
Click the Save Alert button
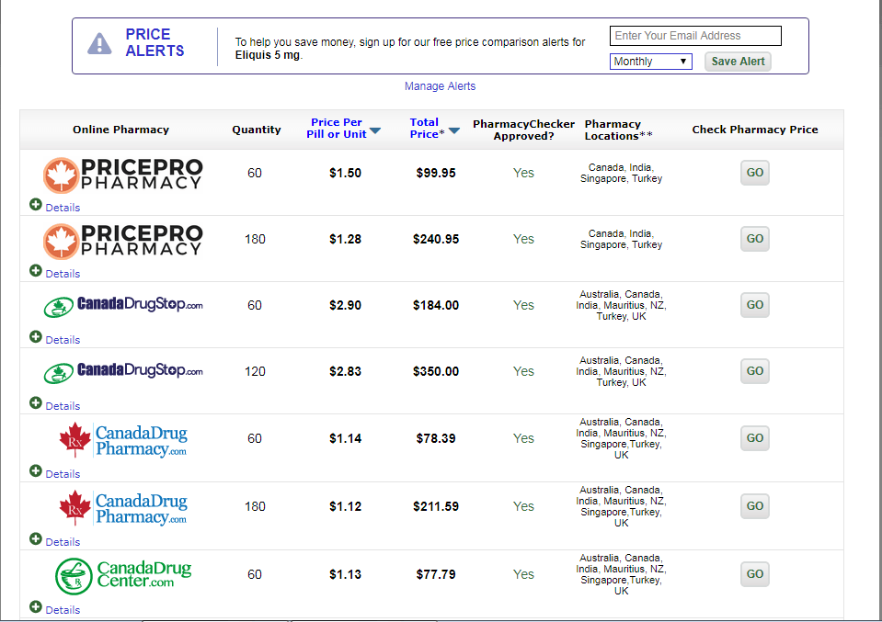point(738,62)
